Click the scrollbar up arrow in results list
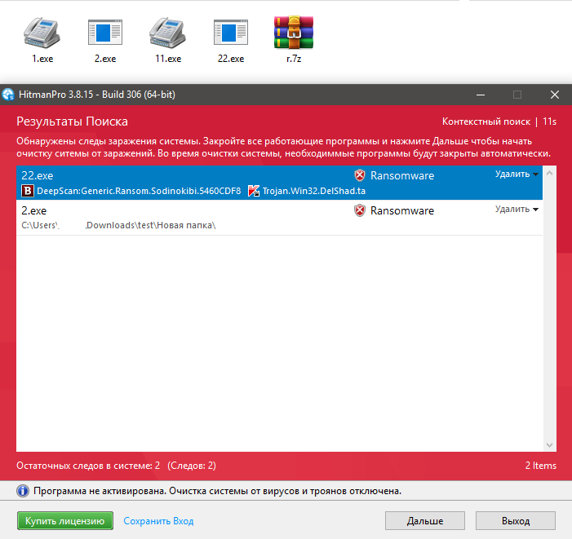 tap(549, 173)
